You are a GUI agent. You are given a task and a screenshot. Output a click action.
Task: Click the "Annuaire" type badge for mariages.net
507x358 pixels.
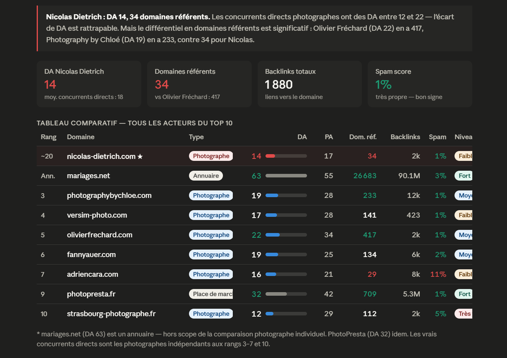206,176
